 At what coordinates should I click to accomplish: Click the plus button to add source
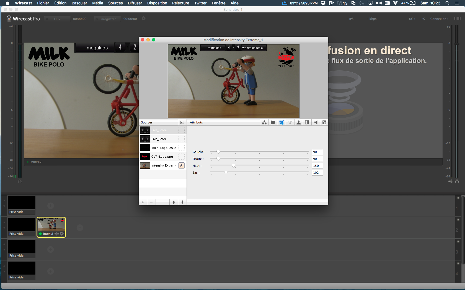pyautogui.click(x=143, y=202)
